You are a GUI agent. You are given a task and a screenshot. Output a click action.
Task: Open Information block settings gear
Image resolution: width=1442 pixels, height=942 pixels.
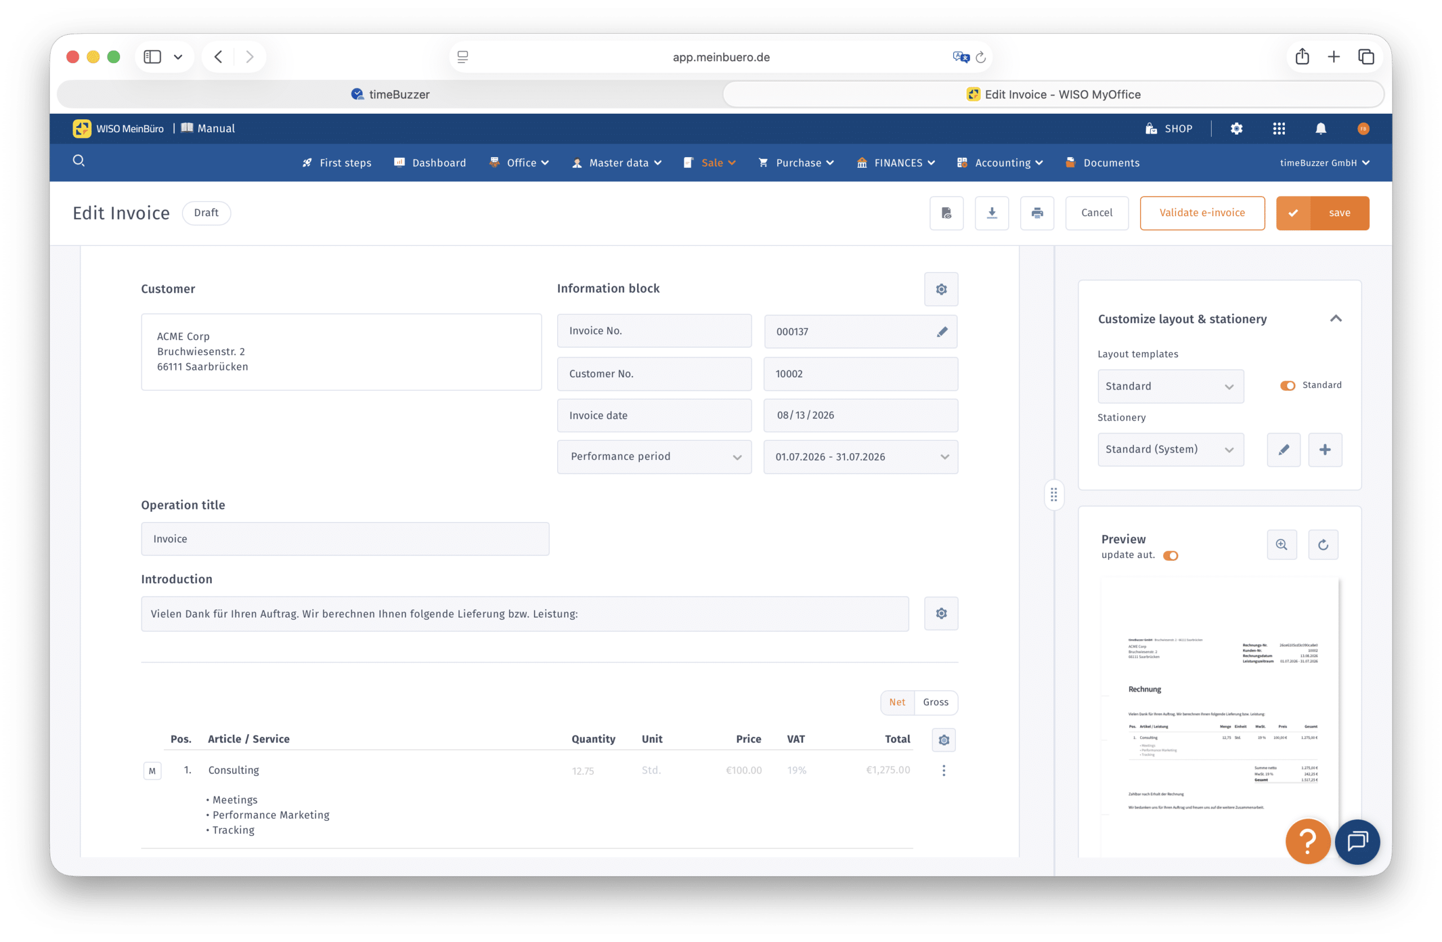[941, 289]
